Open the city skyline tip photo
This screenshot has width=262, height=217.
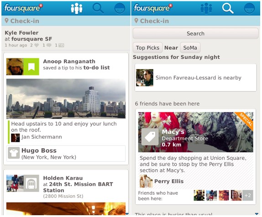pyautogui.click(x=66, y=99)
